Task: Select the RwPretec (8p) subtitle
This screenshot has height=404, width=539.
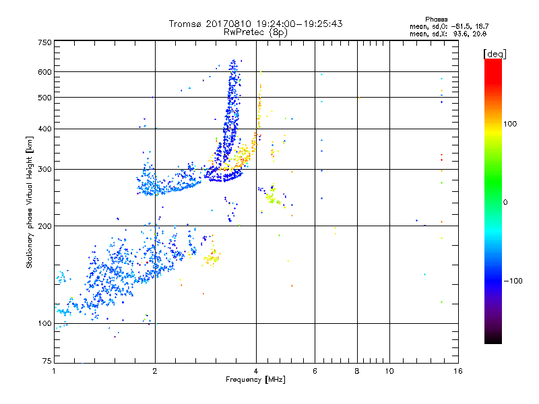Action: [x=255, y=32]
